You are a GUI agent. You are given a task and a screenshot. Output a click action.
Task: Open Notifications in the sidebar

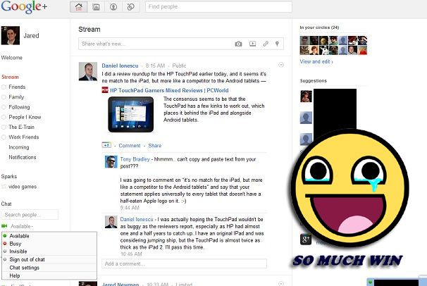point(23,157)
